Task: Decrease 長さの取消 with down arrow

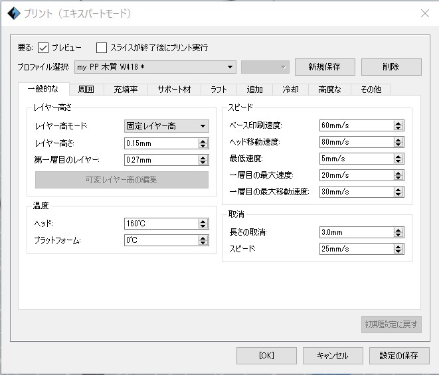Action: pos(398,235)
